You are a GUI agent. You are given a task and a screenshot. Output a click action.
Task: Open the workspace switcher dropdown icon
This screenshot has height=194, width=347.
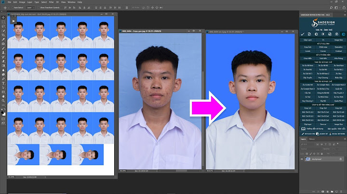336,8
